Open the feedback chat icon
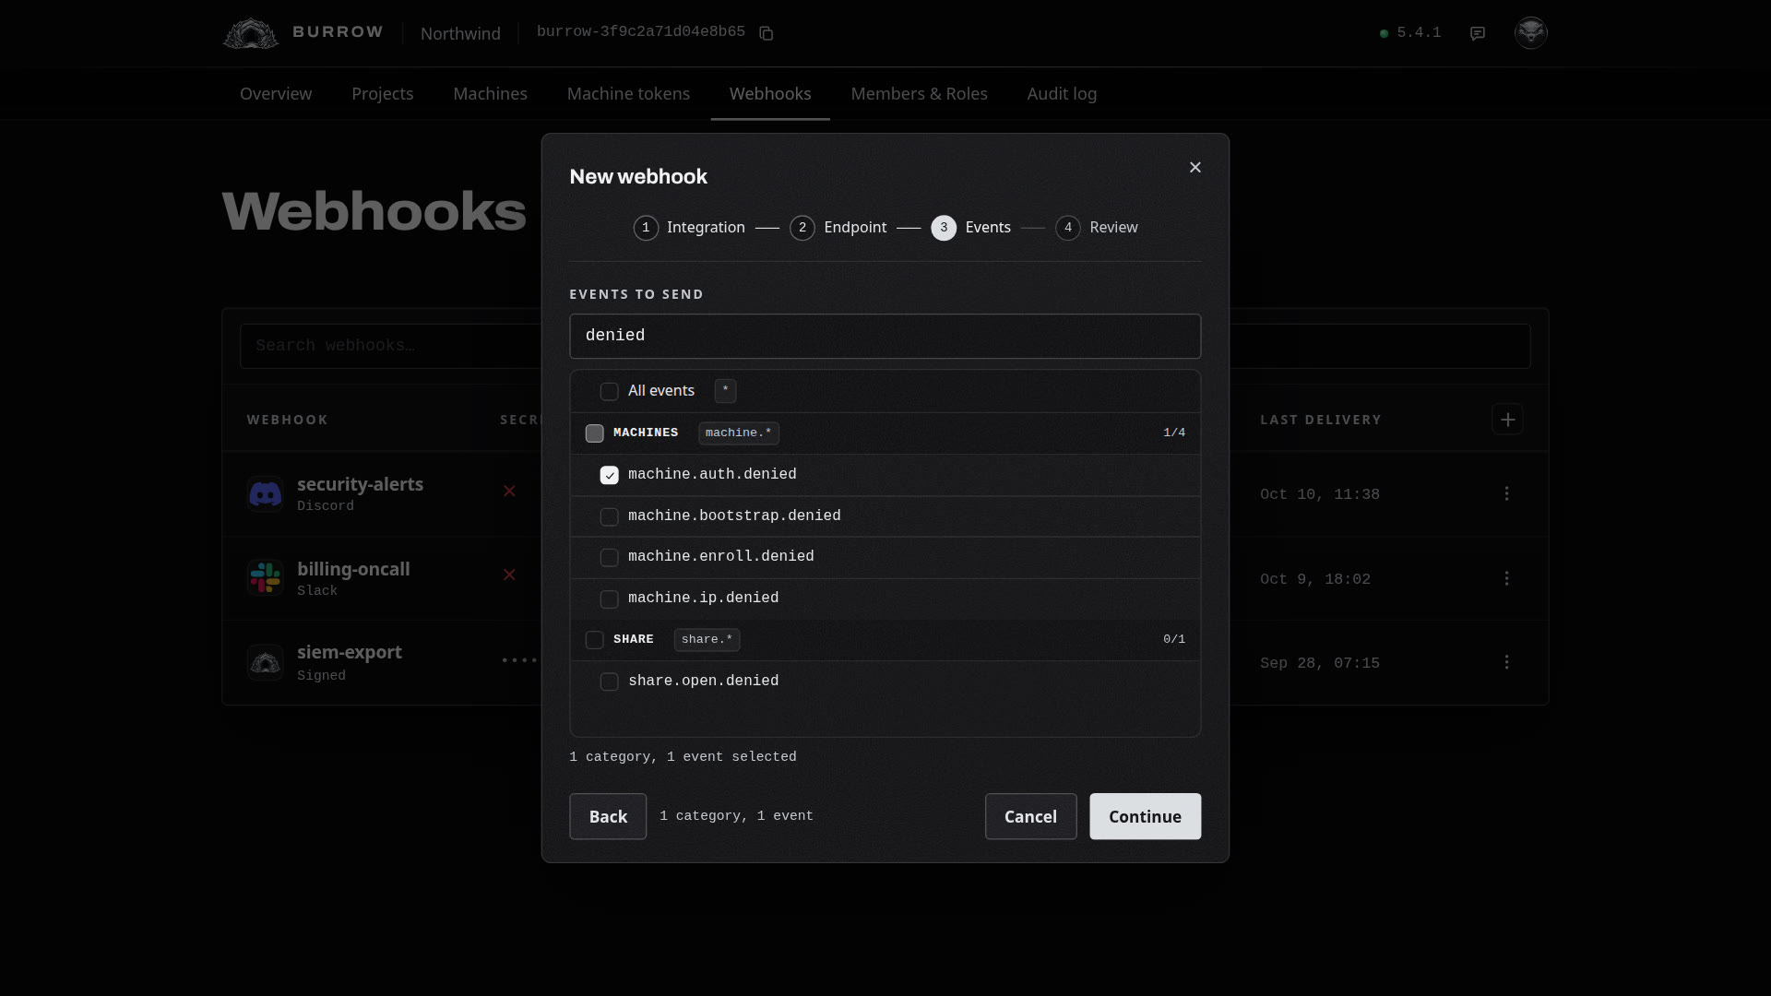Screen dimensions: 1771x996 pos(1478,33)
